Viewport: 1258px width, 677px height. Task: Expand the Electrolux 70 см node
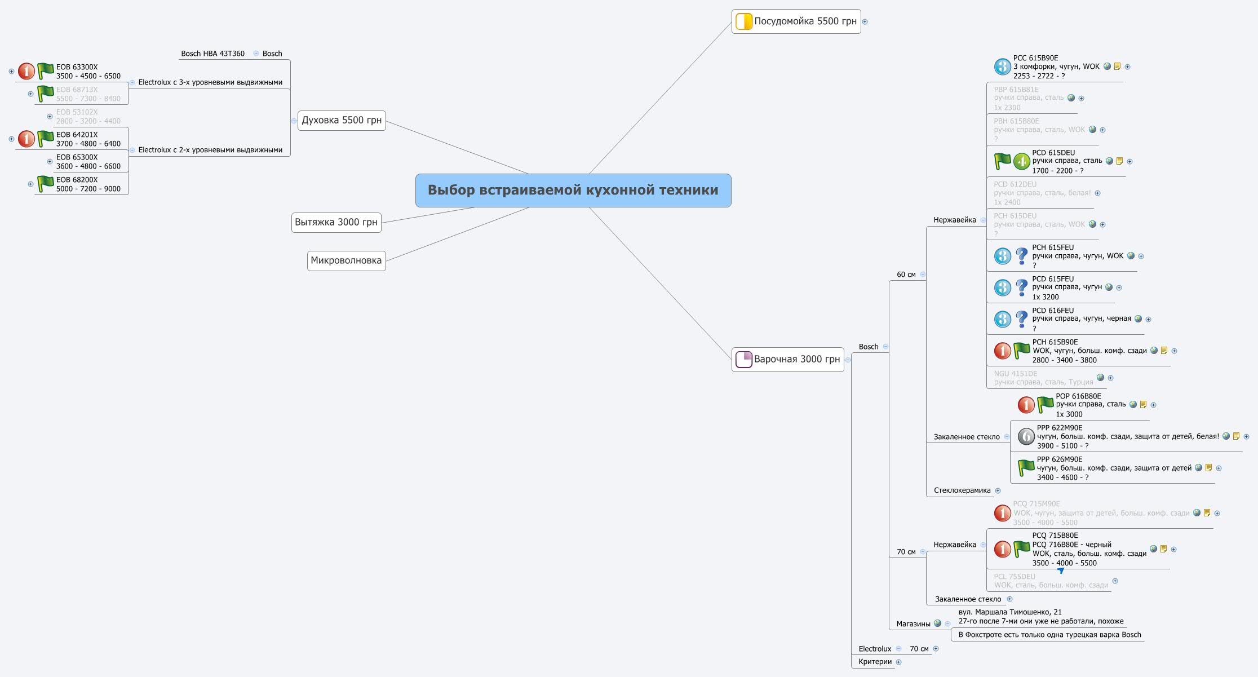936,649
